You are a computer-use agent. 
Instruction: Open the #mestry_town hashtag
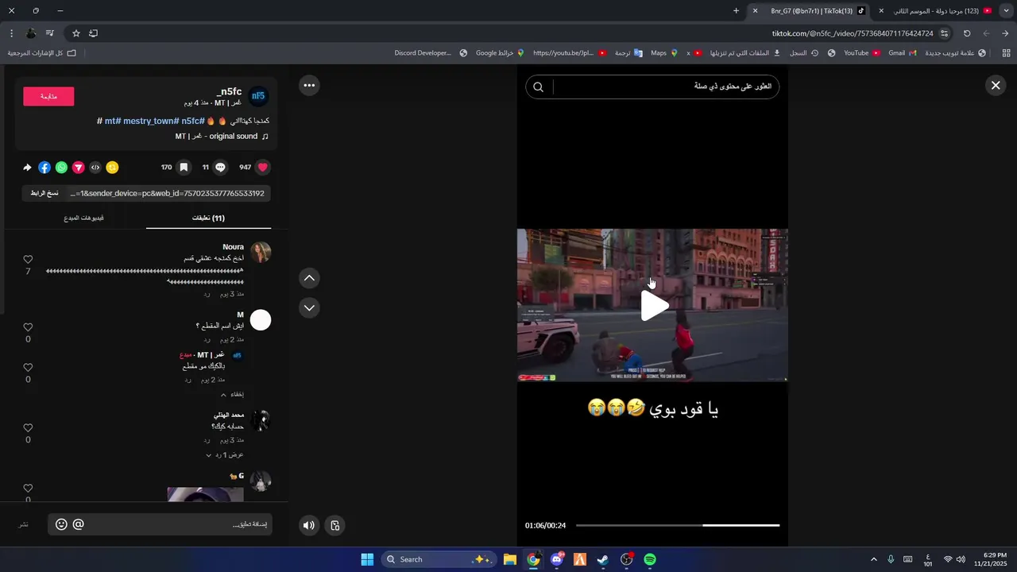click(151, 121)
